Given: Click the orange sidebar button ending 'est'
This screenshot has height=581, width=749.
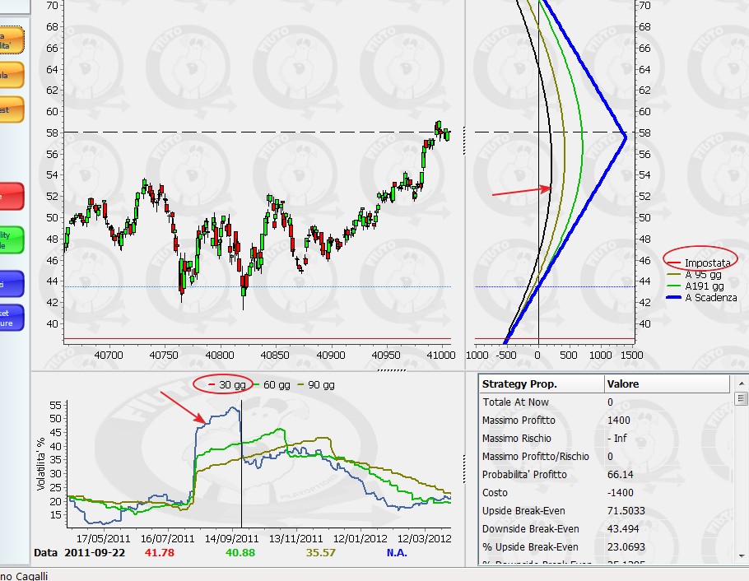Looking at the screenshot, I should coord(11,109).
